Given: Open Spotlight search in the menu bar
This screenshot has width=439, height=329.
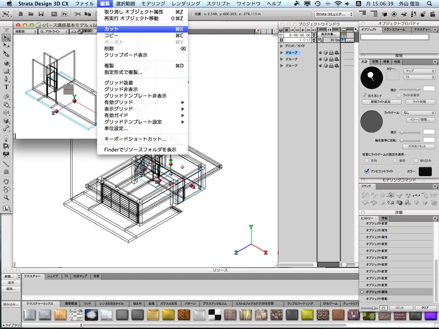Looking at the screenshot, I should 429,4.
